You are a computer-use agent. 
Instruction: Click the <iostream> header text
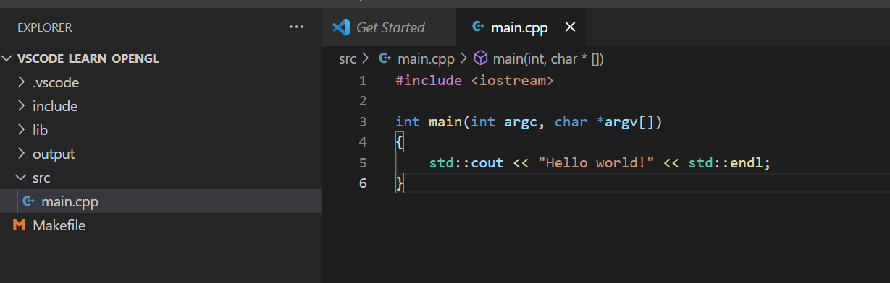[x=512, y=80]
